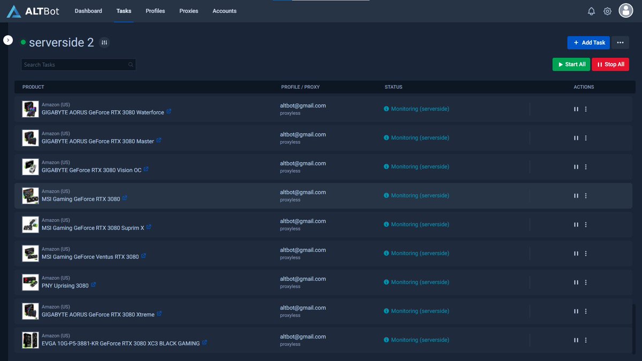Open external link for AORUS RTX 3080 Xtreme
Viewport: 642px width, 361px height.
pos(159,314)
